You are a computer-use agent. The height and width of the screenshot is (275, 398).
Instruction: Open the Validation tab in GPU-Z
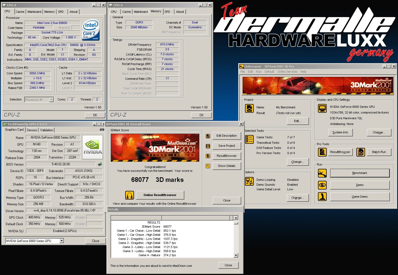pos(47,130)
